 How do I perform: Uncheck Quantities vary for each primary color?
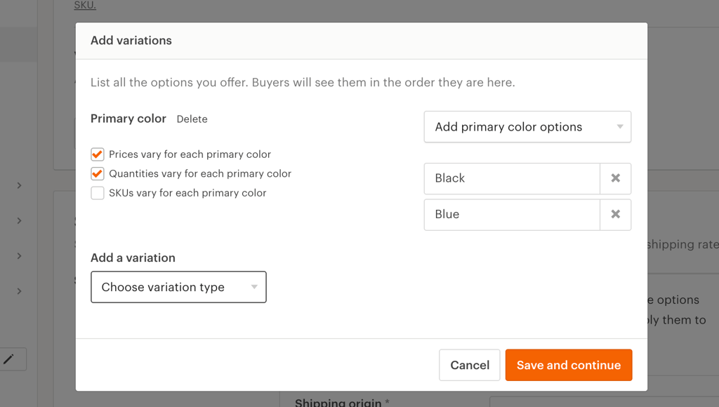pos(97,174)
